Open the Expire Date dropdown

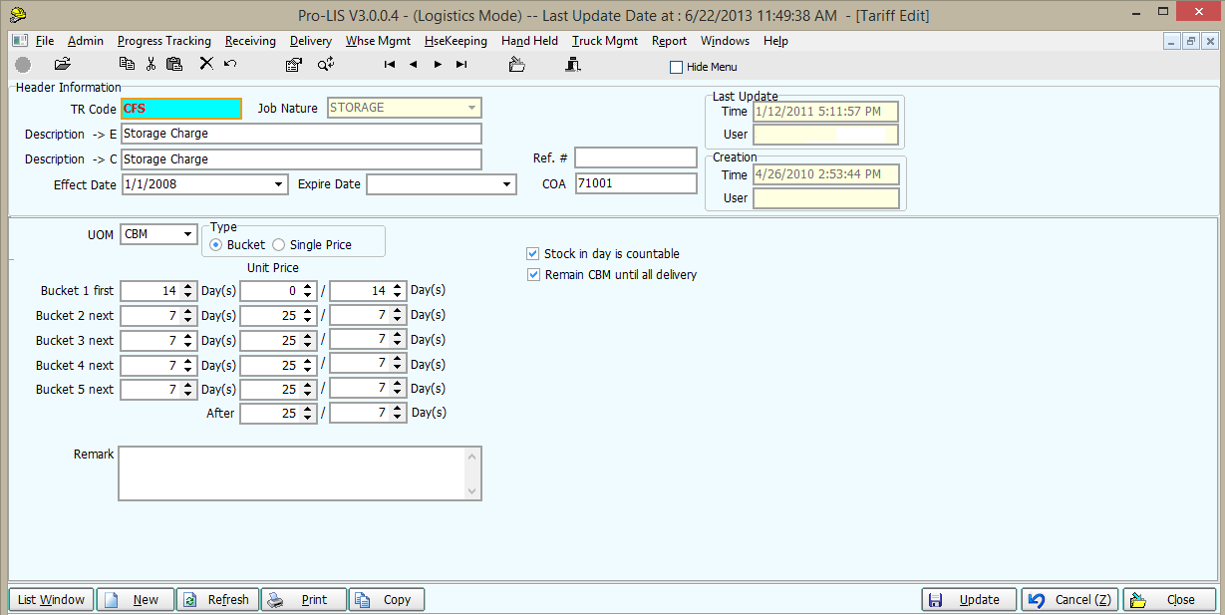tap(506, 184)
